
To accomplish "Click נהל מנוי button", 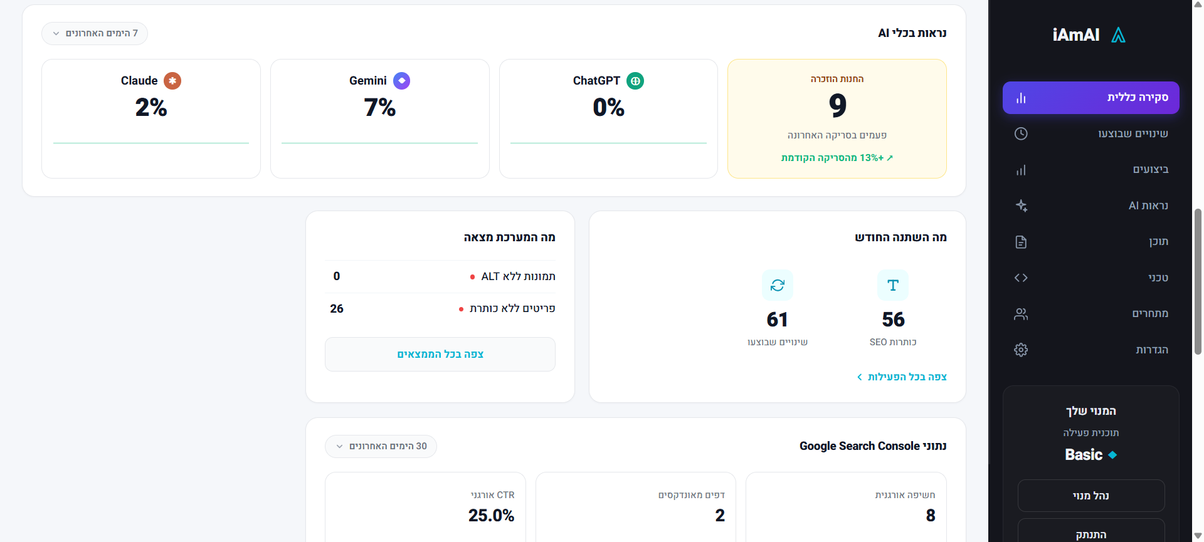I will coord(1091,496).
